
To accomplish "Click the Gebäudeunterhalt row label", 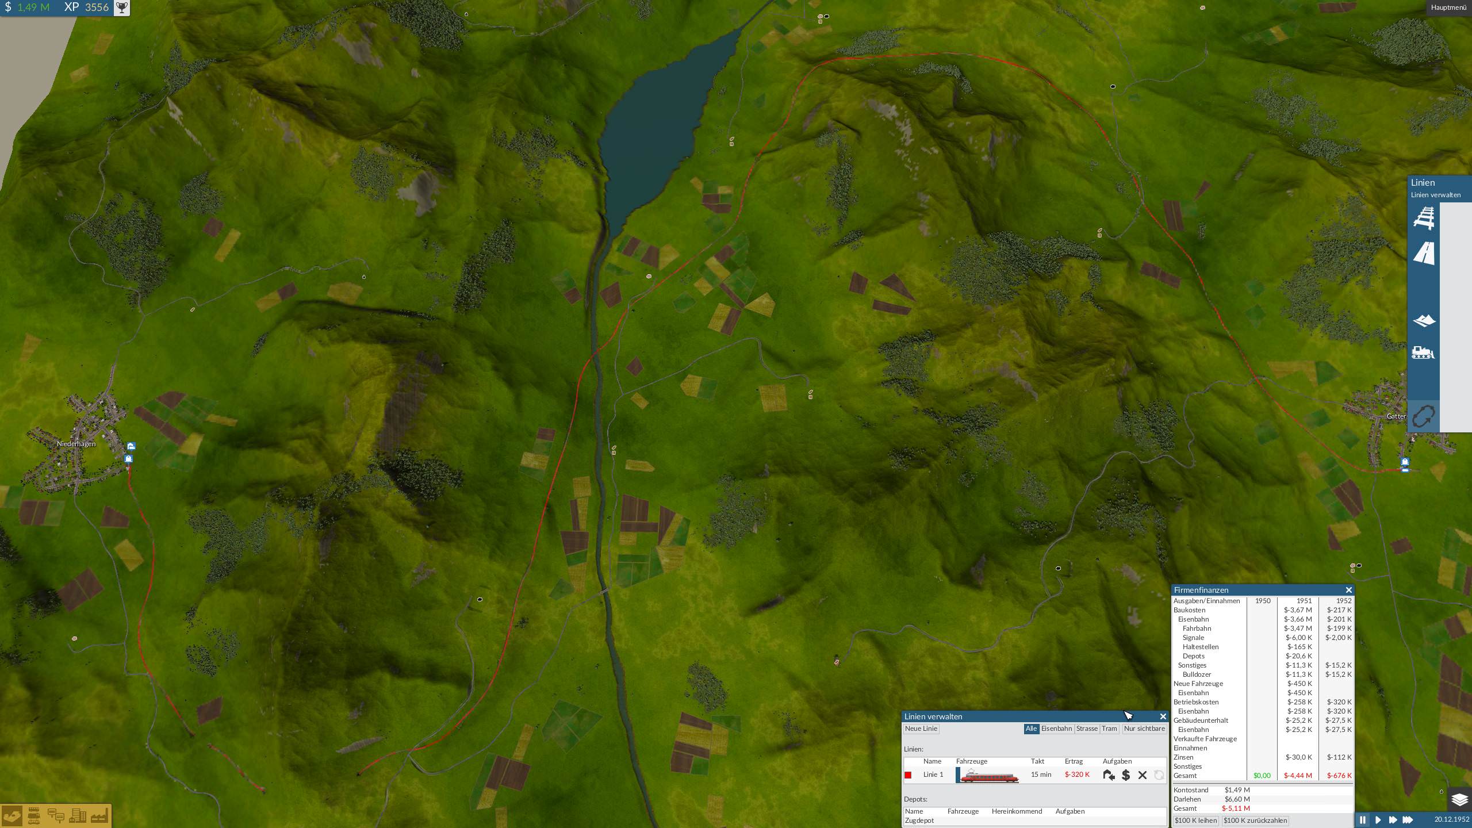I will (x=1201, y=720).
